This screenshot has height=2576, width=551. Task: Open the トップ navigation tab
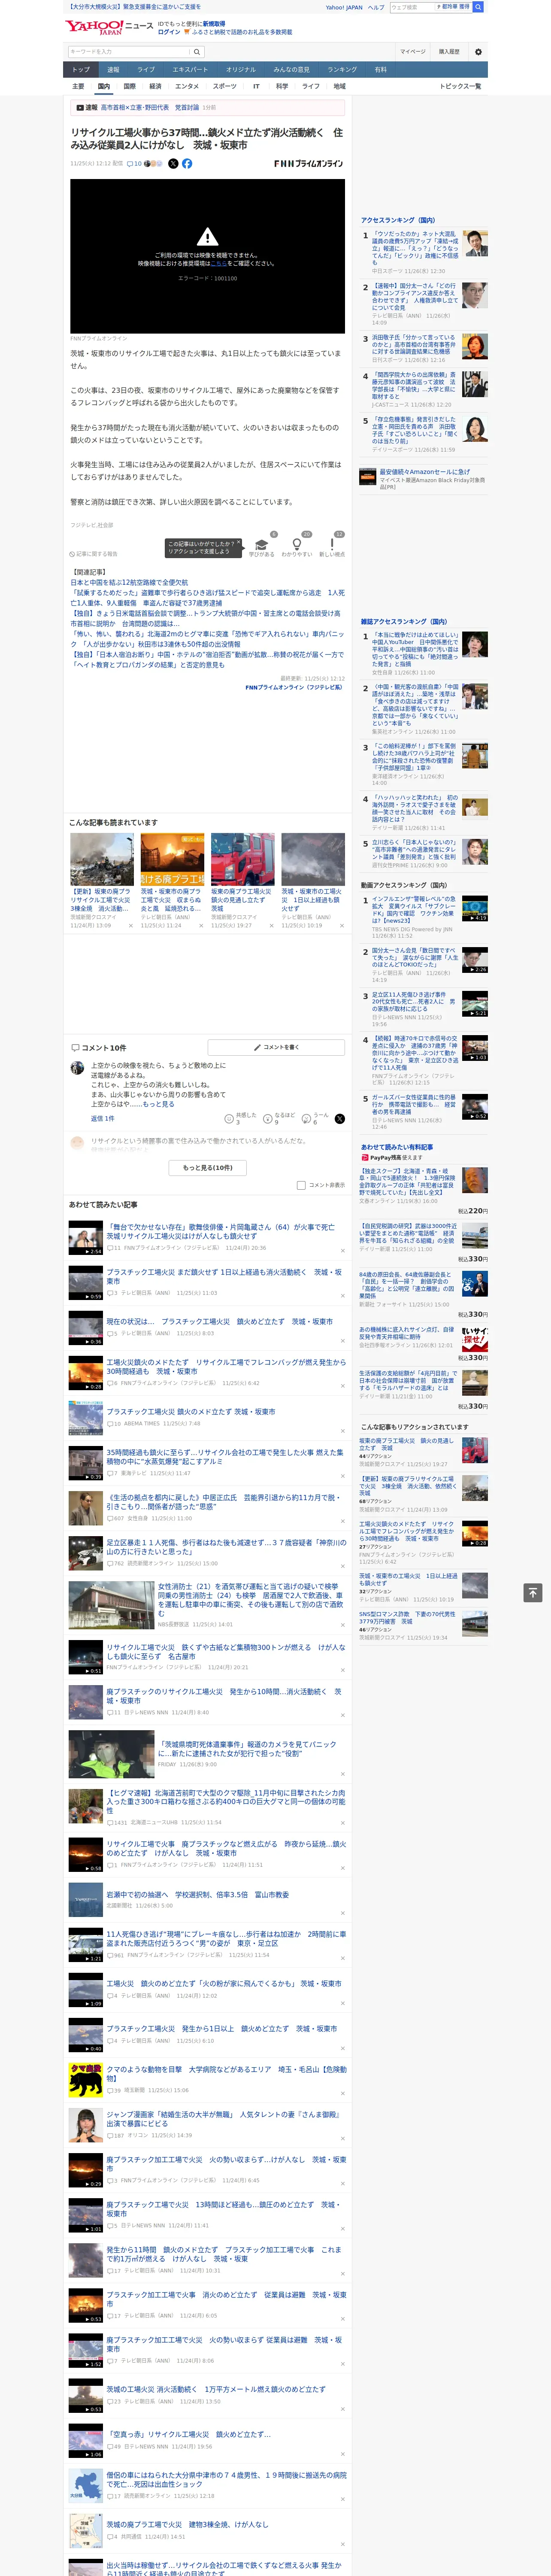(81, 69)
